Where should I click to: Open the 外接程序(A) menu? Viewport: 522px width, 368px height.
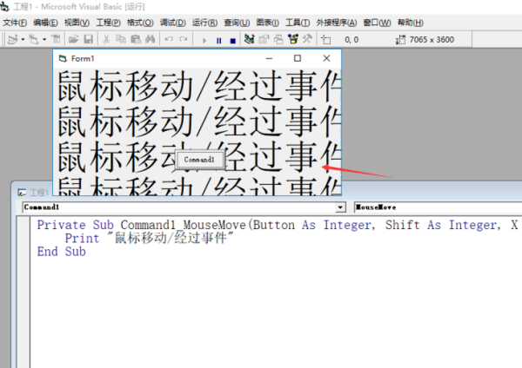(336, 23)
